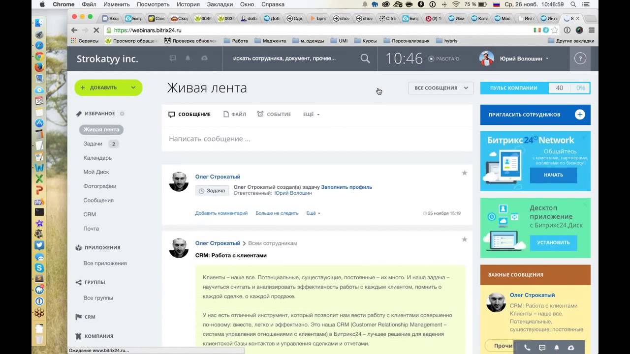Expand CRM sidebar section header

coord(85,317)
